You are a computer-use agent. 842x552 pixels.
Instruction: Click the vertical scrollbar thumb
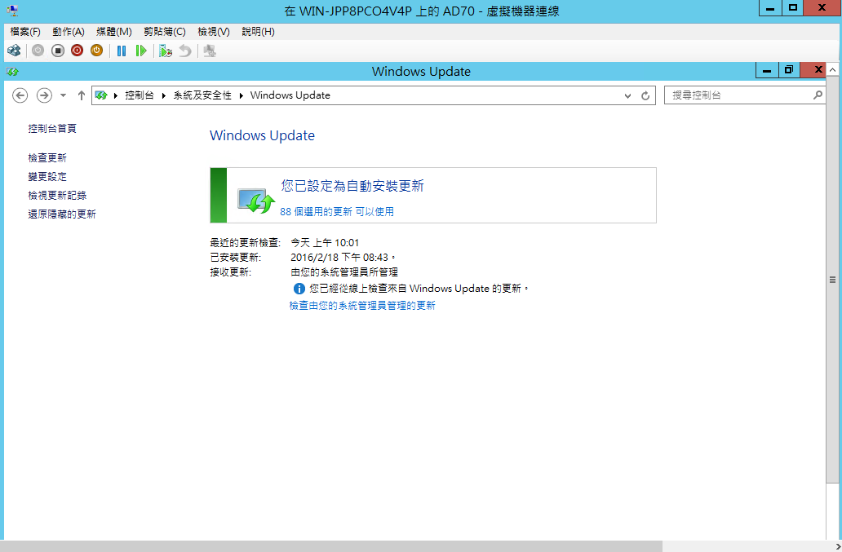click(x=832, y=280)
